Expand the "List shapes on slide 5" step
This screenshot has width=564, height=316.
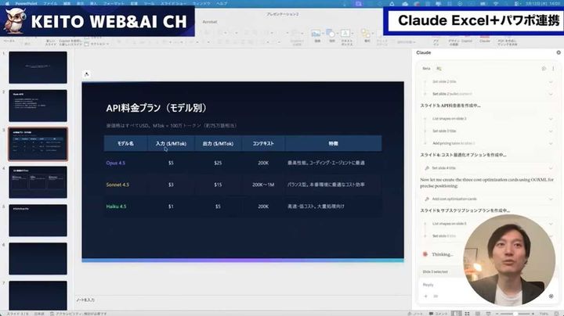(488, 224)
